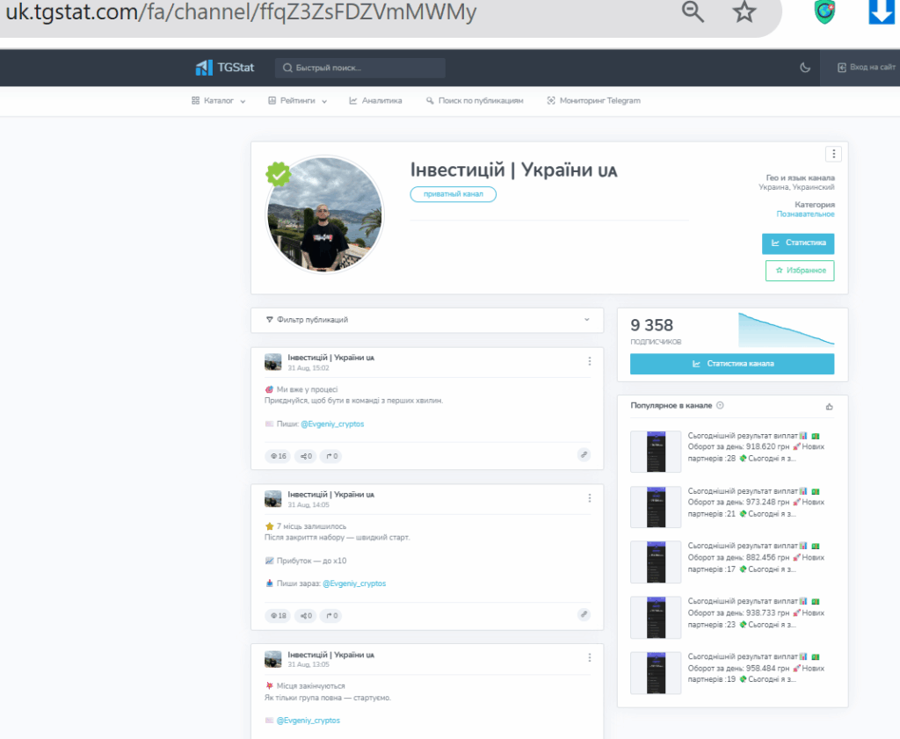Open Статистика канала

point(732,364)
